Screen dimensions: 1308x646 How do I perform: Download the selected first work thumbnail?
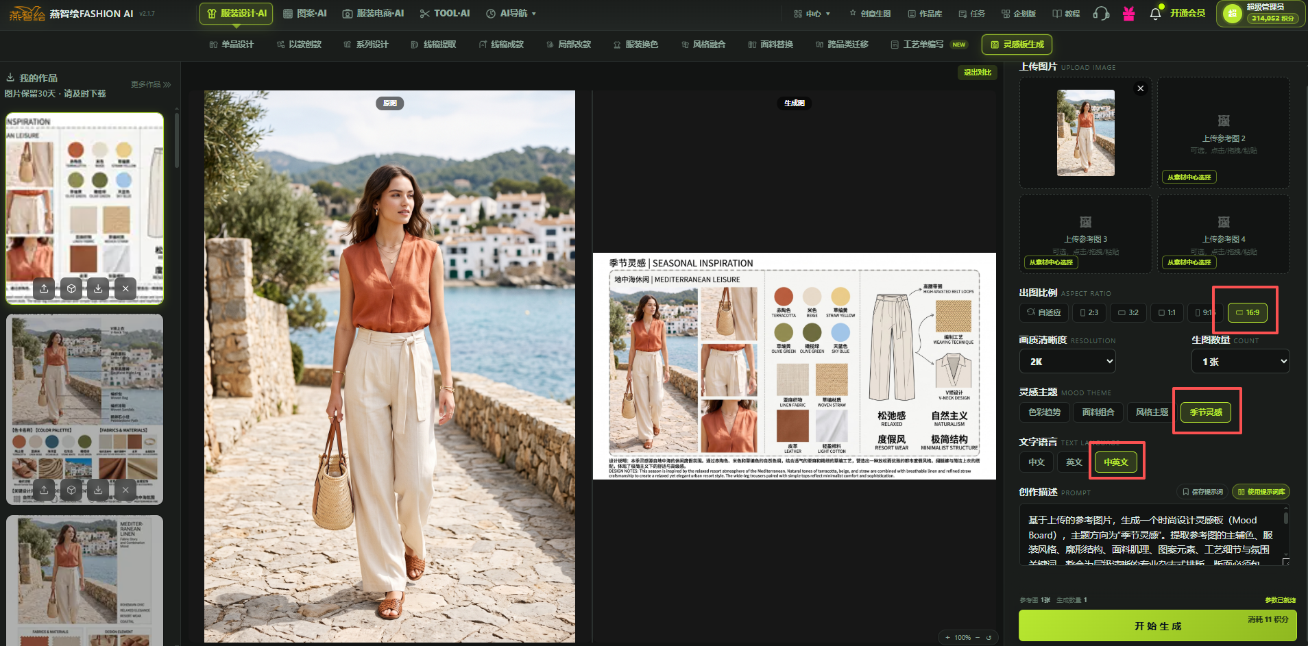[98, 288]
